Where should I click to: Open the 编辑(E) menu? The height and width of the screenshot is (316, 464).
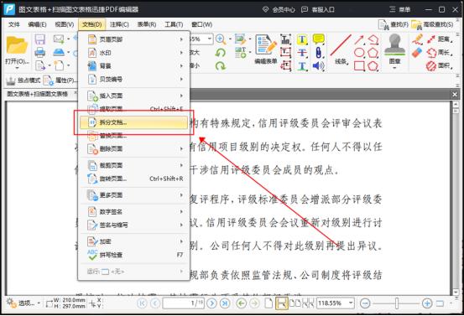click(x=37, y=24)
